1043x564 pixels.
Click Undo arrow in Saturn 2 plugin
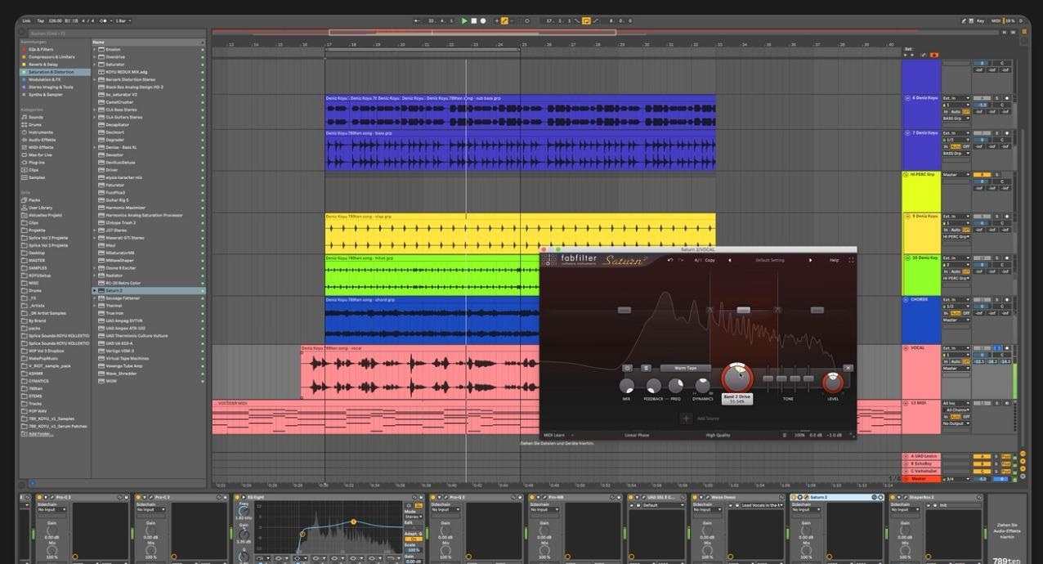[x=670, y=260]
